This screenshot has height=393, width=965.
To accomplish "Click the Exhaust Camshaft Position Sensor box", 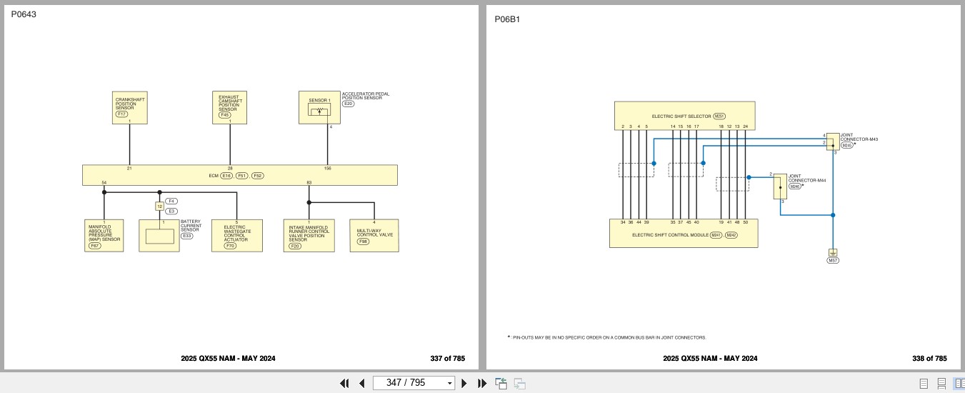I will (x=230, y=107).
